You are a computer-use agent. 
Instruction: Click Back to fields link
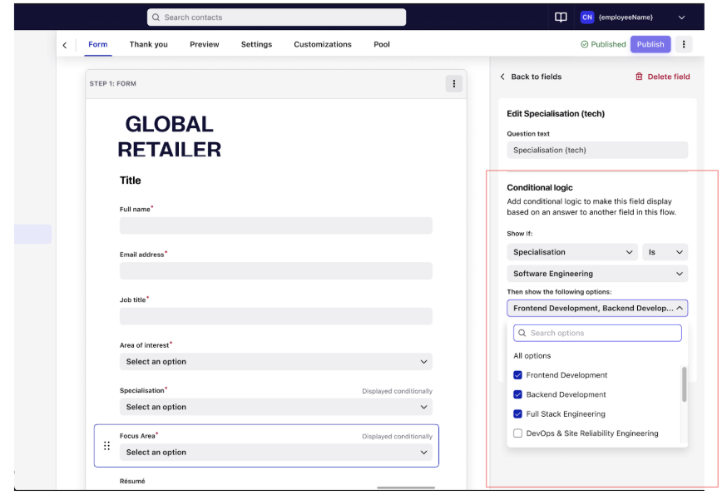tap(531, 77)
